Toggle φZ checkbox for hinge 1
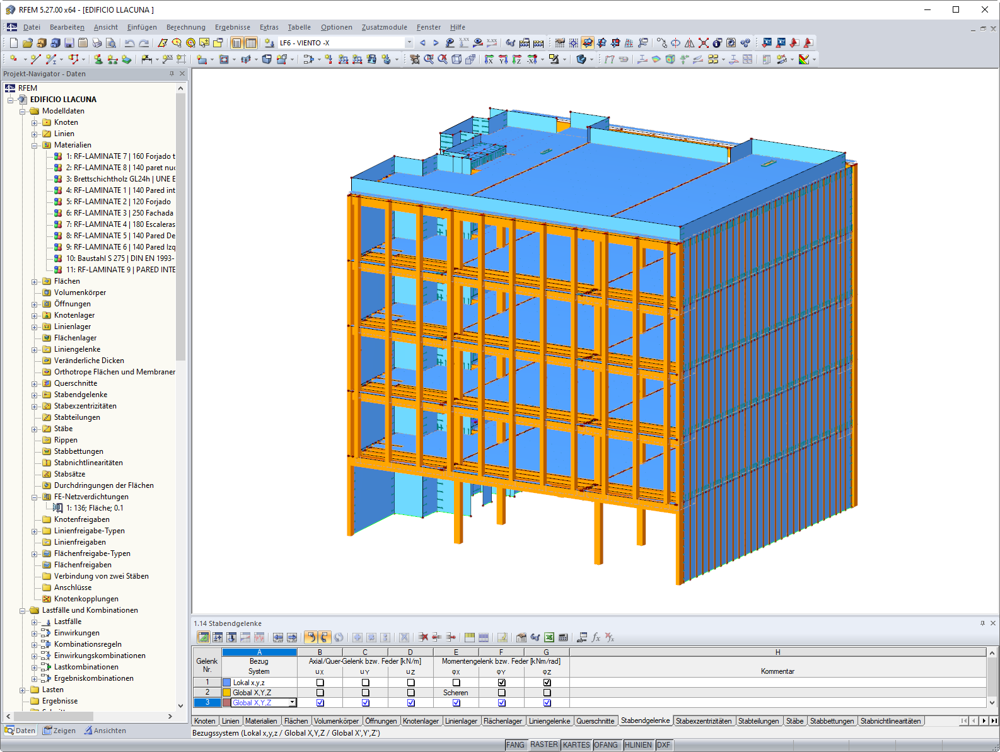Viewport: 1000px width, 752px height. click(547, 683)
